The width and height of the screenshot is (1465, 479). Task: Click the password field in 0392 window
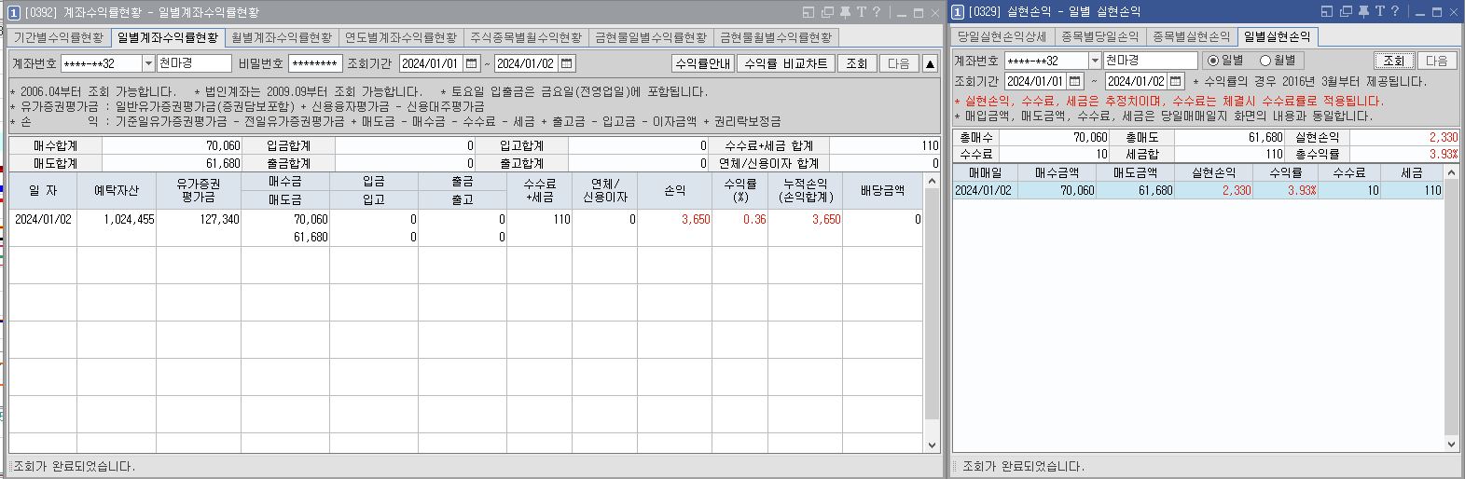click(x=315, y=63)
